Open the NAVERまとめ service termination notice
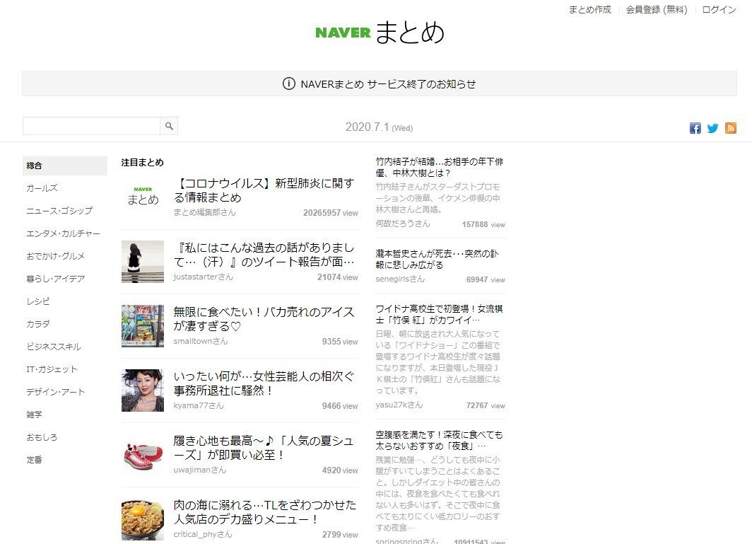 point(387,83)
